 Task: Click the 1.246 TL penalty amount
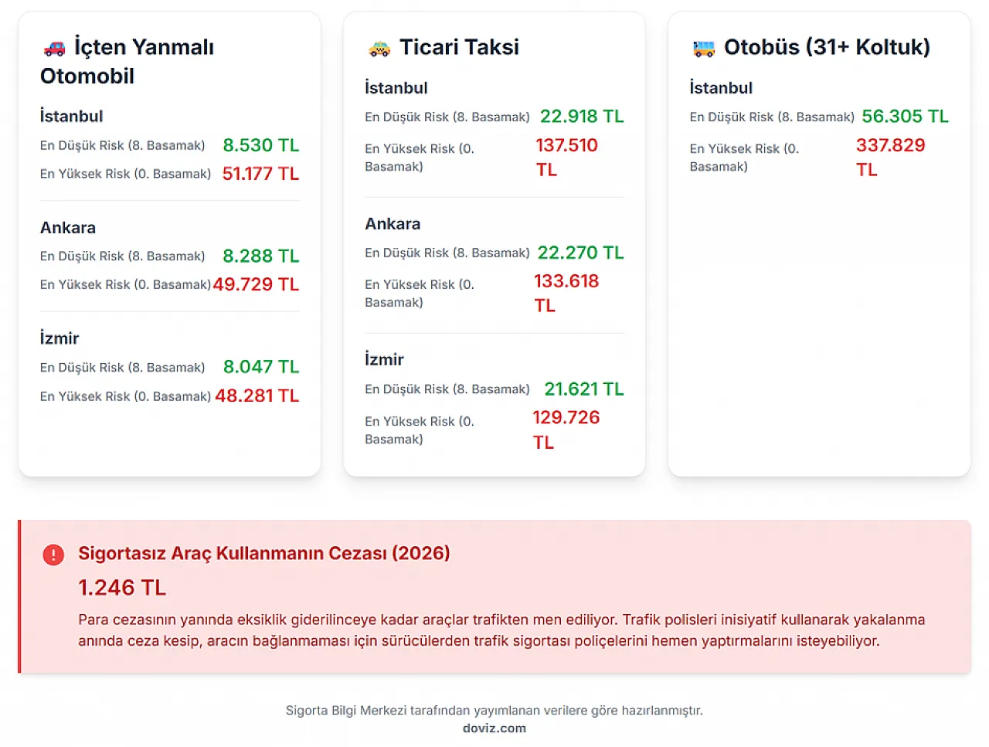tap(122, 588)
